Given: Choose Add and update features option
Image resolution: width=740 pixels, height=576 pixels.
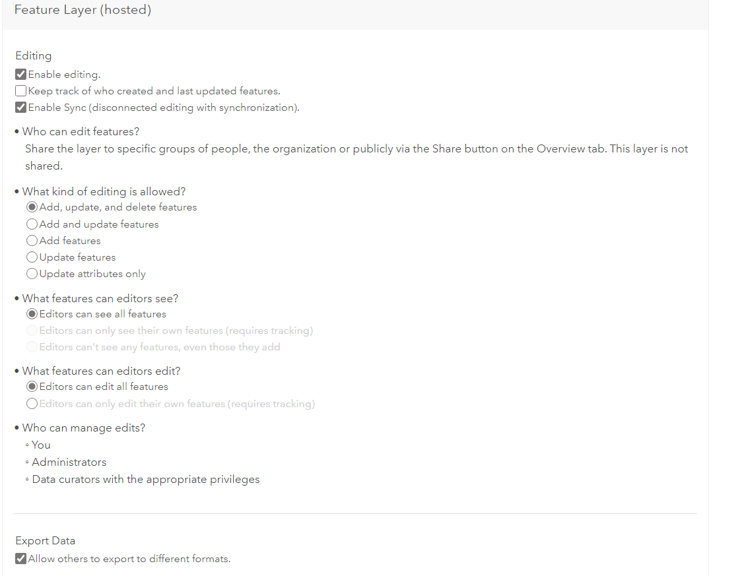Looking at the screenshot, I should click(32, 224).
